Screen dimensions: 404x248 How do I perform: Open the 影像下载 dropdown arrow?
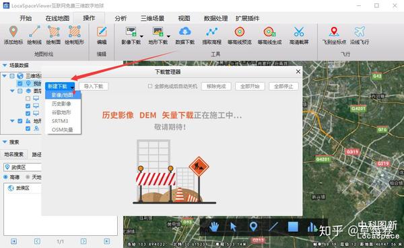pyautogui.click(x=141, y=36)
